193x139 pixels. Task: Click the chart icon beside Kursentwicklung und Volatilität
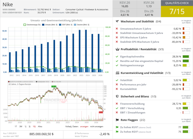[x=117, y=73]
